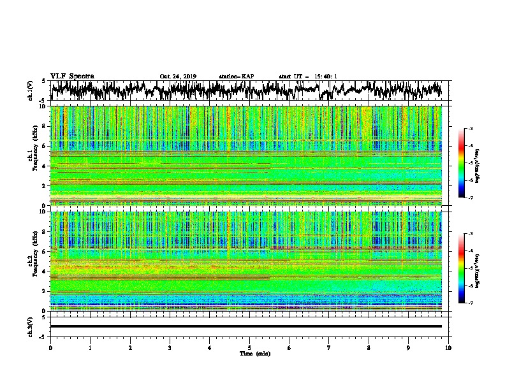Click the ch.2 color bar's log(PSD) unit label
505x390 pixels.
478,271
